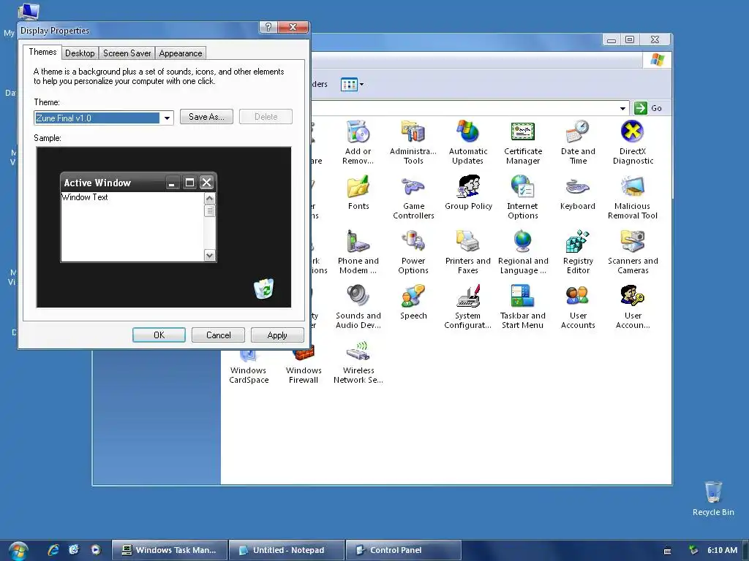749x561 pixels.
Task: Launch Internet Explorer from Quick Launch
Action: pos(53,550)
